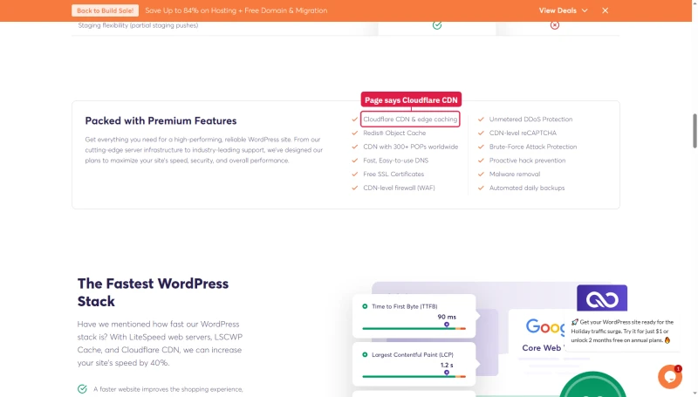Click checkmark beside Proactive hack prevention

click(481, 161)
